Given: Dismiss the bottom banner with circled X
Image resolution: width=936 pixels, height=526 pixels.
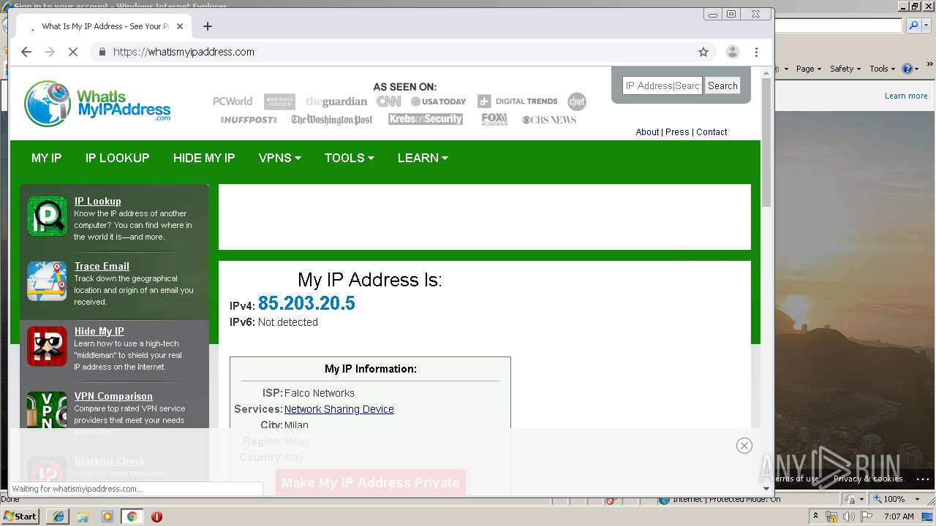Looking at the screenshot, I should click(x=744, y=446).
